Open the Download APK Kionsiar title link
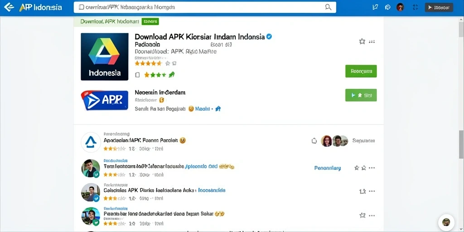This screenshot has height=232, width=464. (x=200, y=37)
